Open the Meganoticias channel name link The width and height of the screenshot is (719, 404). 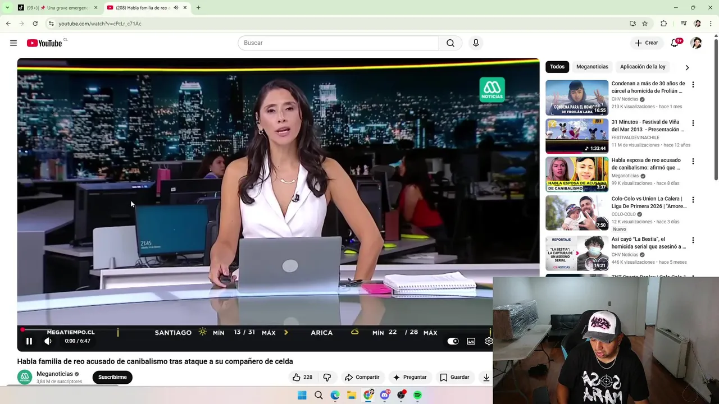click(x=54, y=374)
